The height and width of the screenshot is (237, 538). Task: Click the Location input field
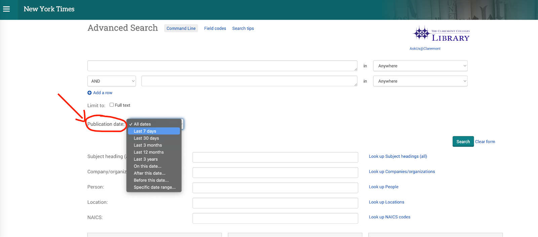(275, 203)
